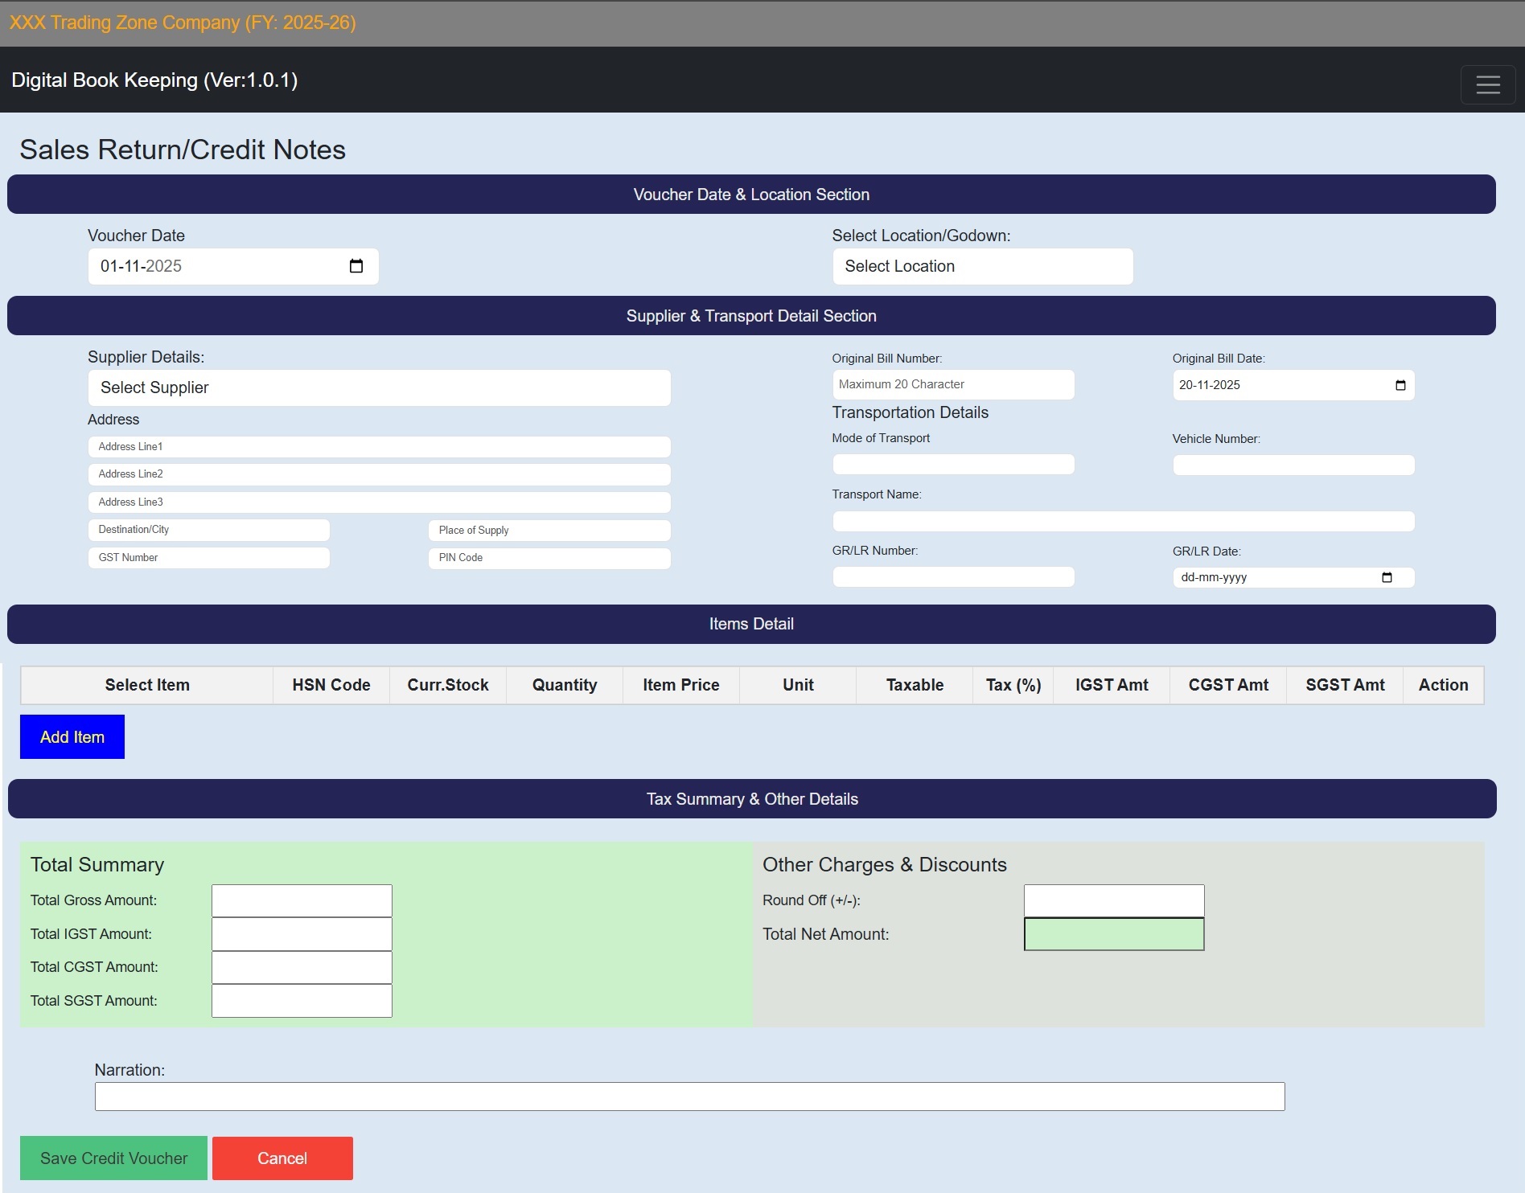Image resolution: width=1525 pixels, height=1193 pixels.
Task: Click the Narration text box
Action: [x=689, y=1096]
